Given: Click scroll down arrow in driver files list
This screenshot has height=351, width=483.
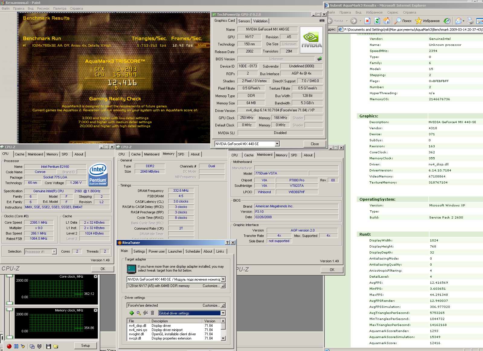Looking at the screenshot, I should [223, 339].
